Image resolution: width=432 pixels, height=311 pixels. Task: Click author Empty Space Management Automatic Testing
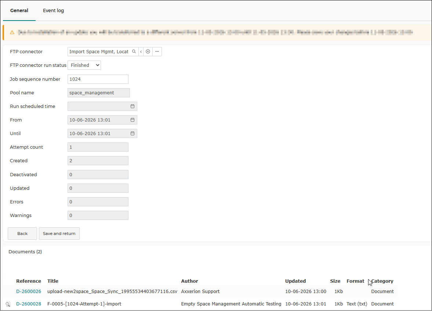pyautogui.click(x=231, y=304)
